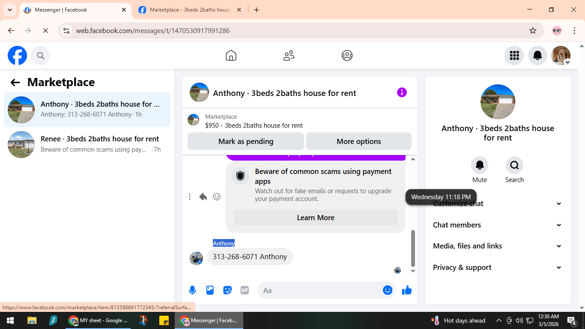Open Renee's conversation in chat list
The height and width of the screenshot is (329, 585).
coord(87,144)
